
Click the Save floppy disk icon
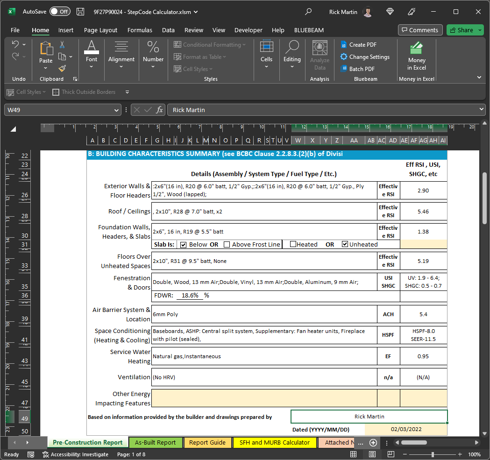coord(80,12)
